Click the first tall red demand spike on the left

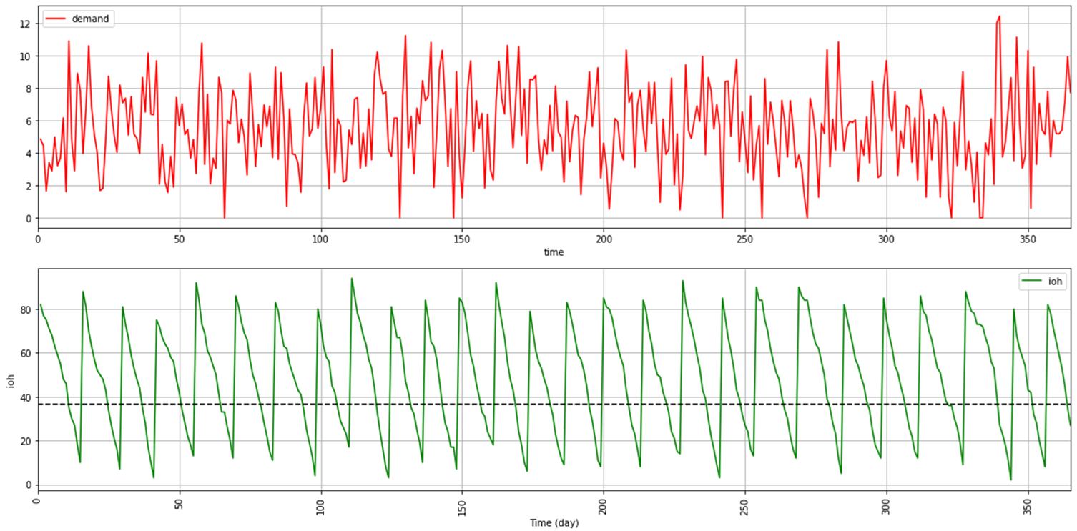click(69, 41)
